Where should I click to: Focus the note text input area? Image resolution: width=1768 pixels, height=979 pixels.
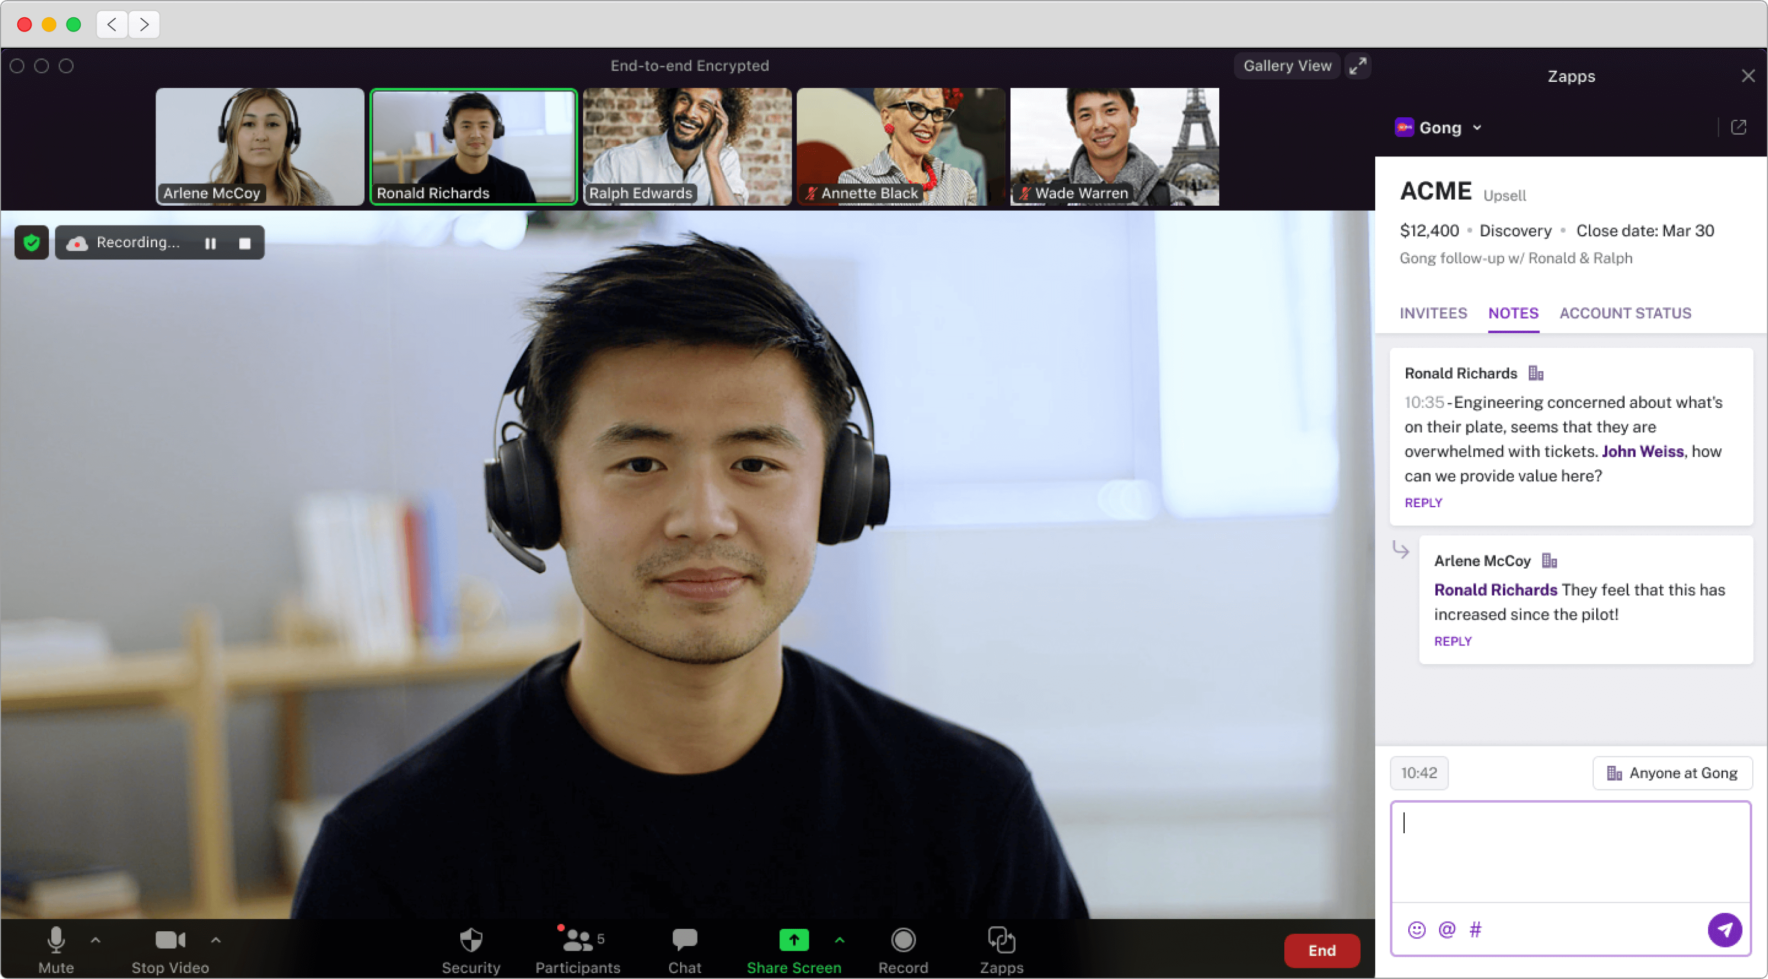tap(1570, 852)
